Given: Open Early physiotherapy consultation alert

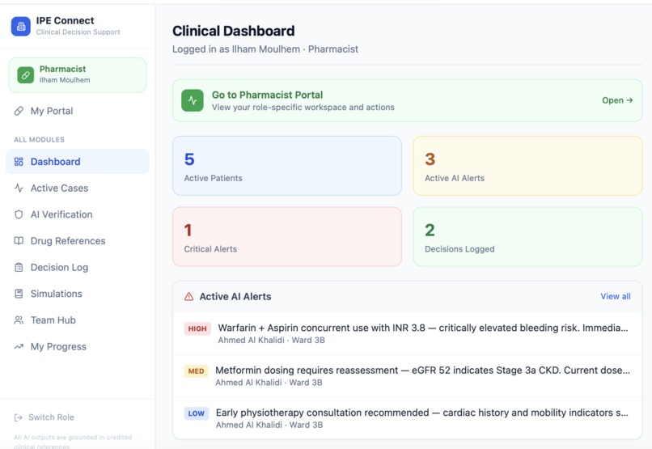Looking at the screenshot, I should pyautogui.click(x=407, y=418).
